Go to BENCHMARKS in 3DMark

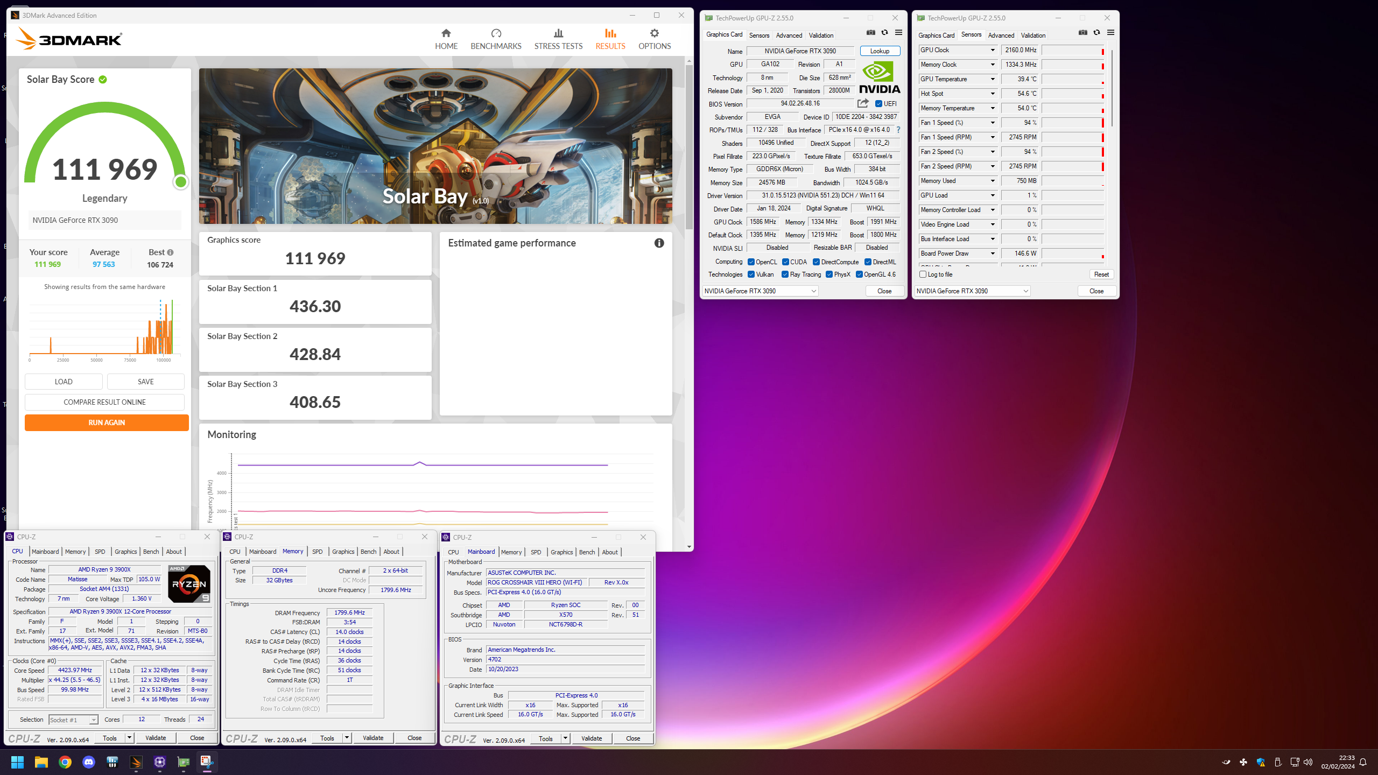[496, 39]
